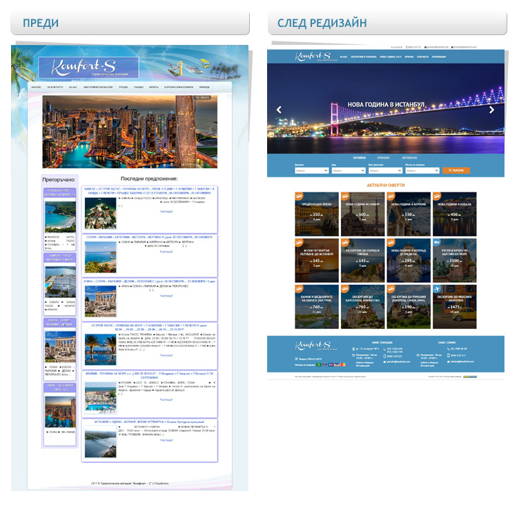519x507 pixels.
Task: Open the 145 лв. every-Thursday Istanbul offer card
Action: pos(317,260)
